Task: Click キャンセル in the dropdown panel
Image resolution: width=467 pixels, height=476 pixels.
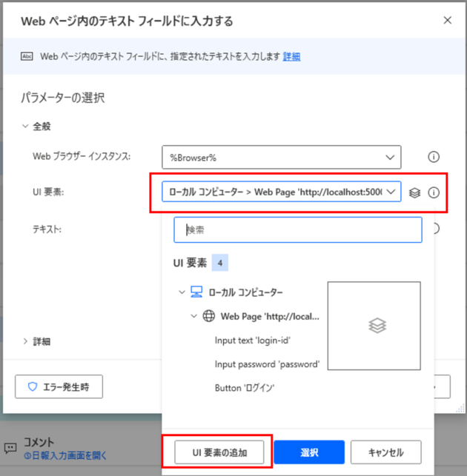Action: 385,452
